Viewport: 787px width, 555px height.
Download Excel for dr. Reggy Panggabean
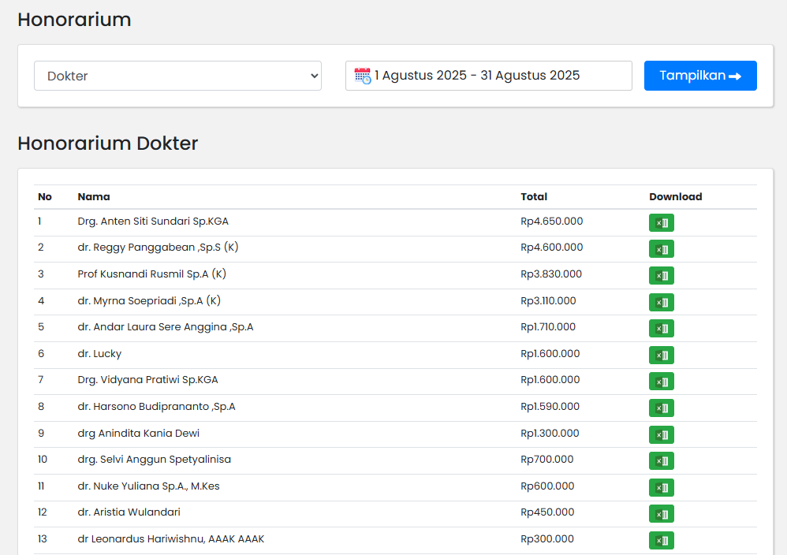(661, 249)
